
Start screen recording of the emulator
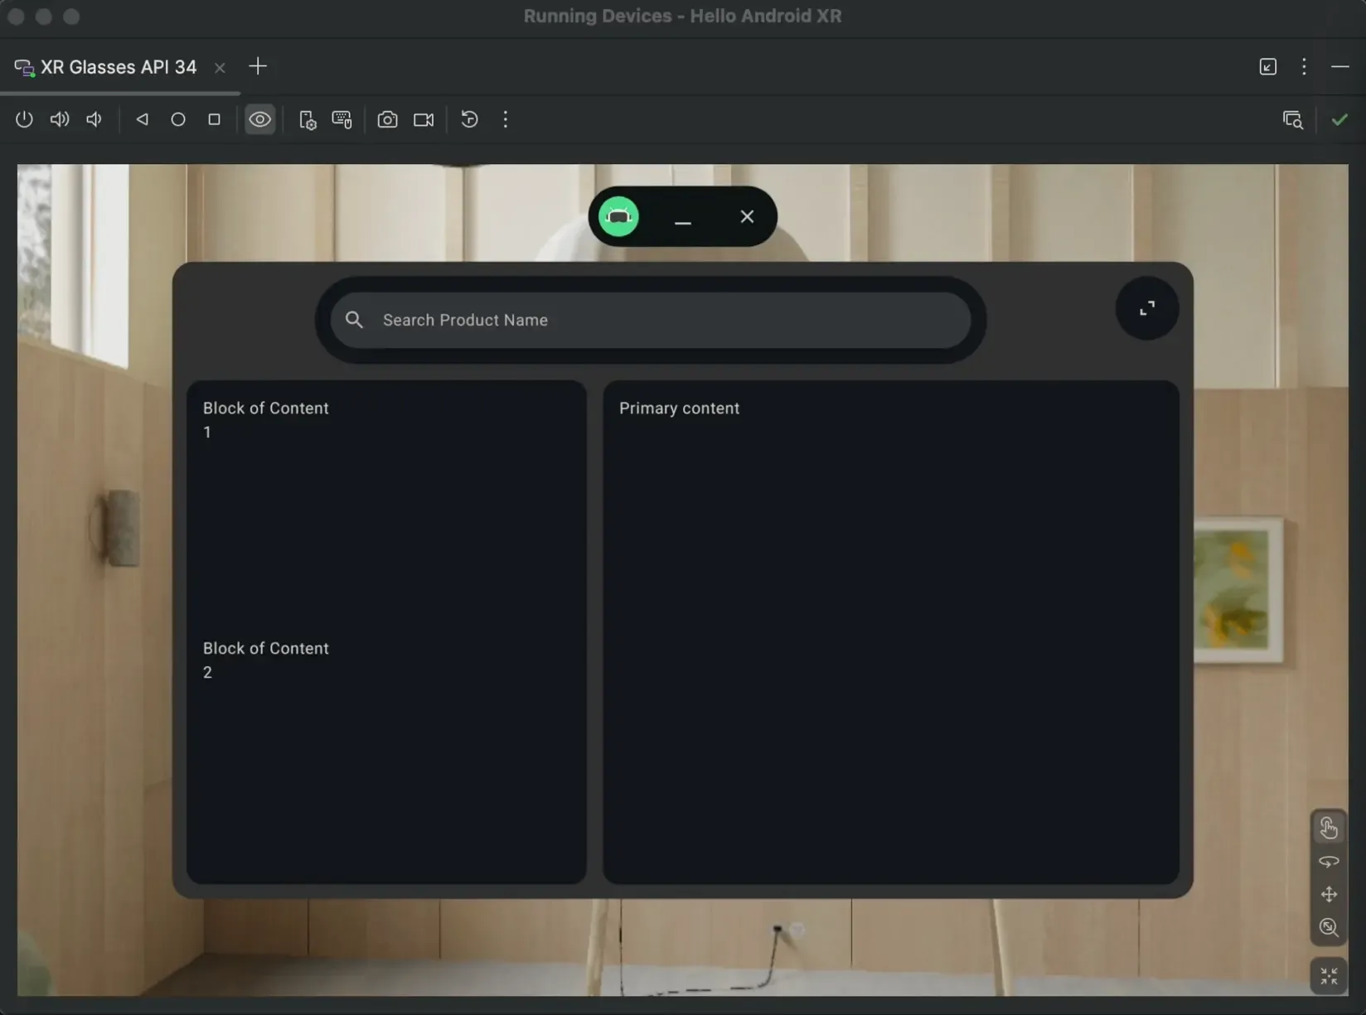pos(423,119)
